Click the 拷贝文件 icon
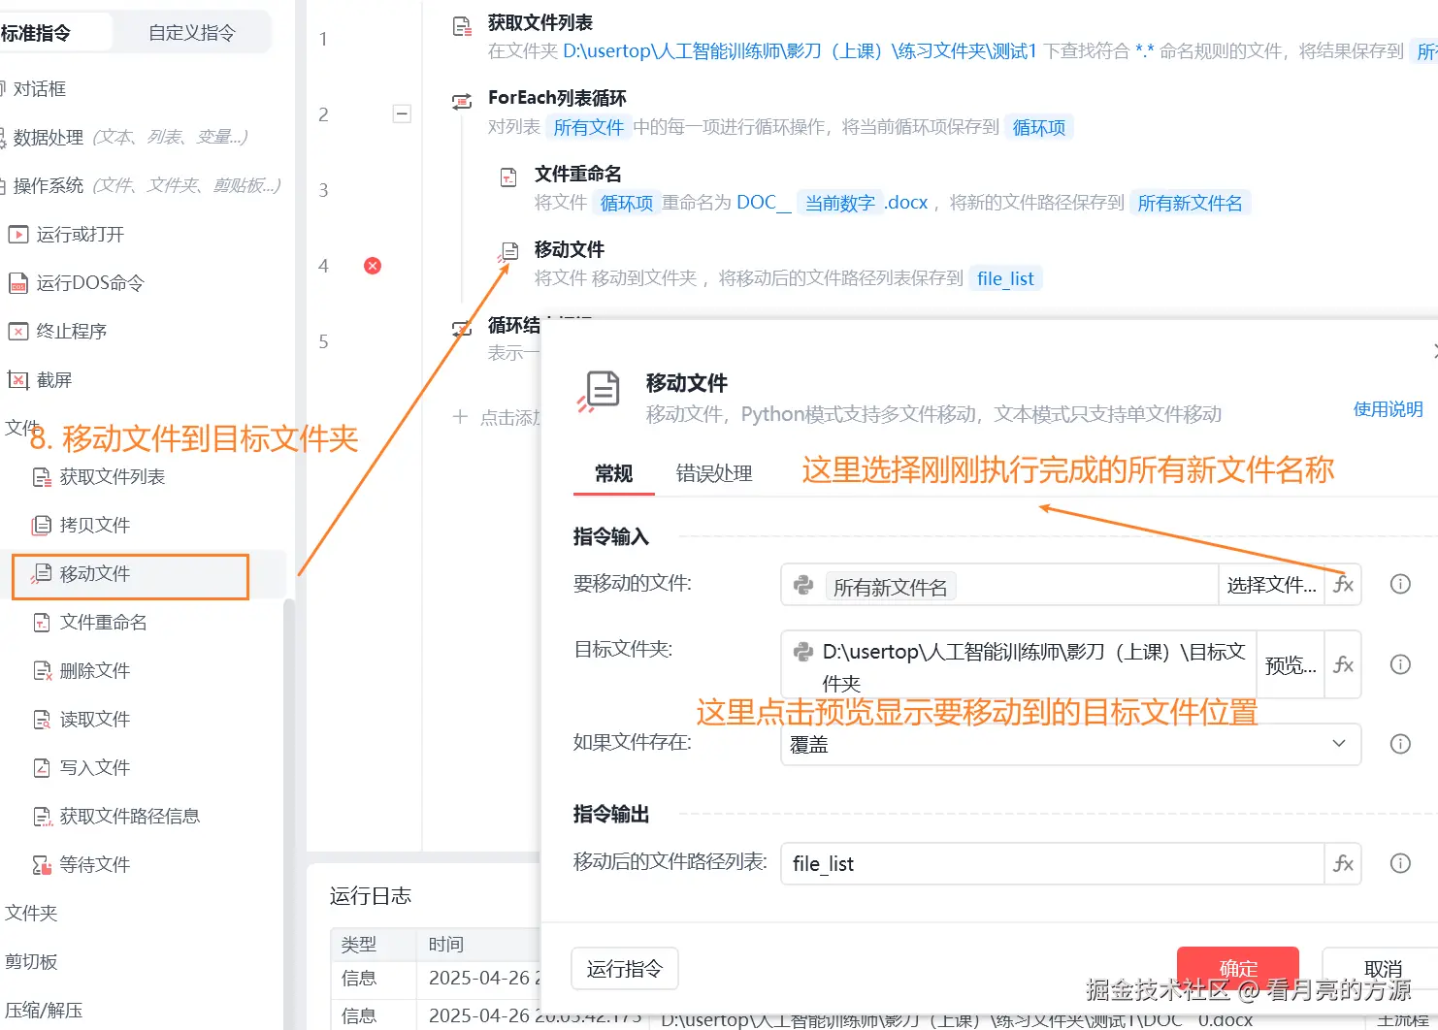This screenshot has width=1438, height=1030. click(42, 525)
